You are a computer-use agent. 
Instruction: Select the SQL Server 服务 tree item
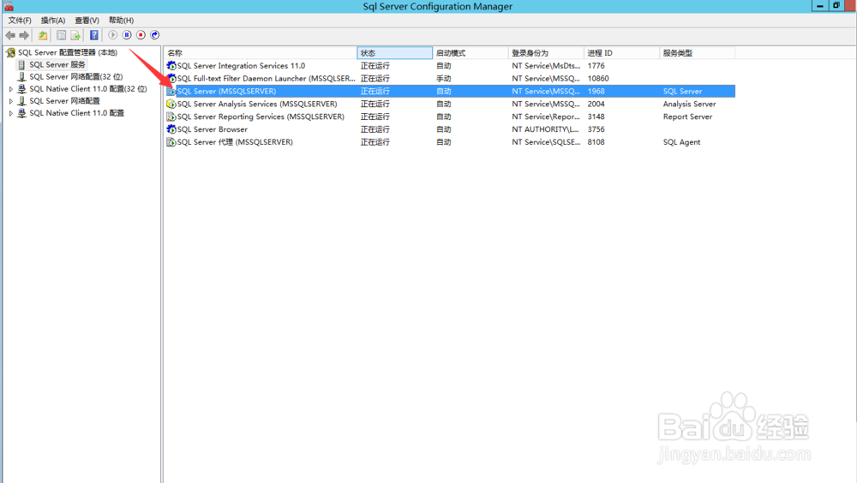pos(57,64)
